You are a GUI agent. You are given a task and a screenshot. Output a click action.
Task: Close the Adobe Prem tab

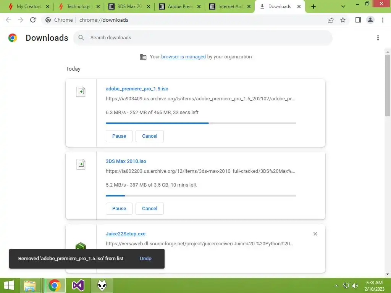pyautogui.click(x=199, y=6)
